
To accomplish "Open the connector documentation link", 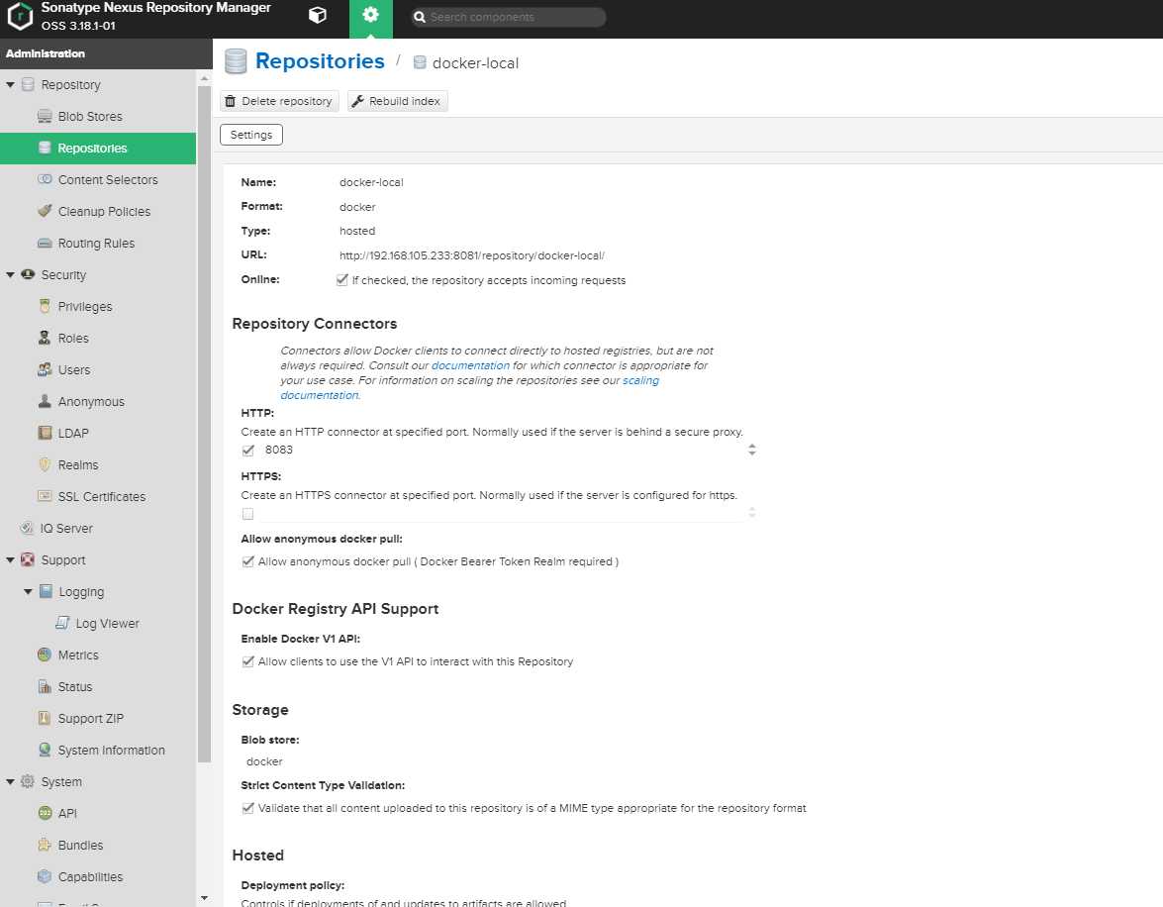I will click(x=470, y=365).
